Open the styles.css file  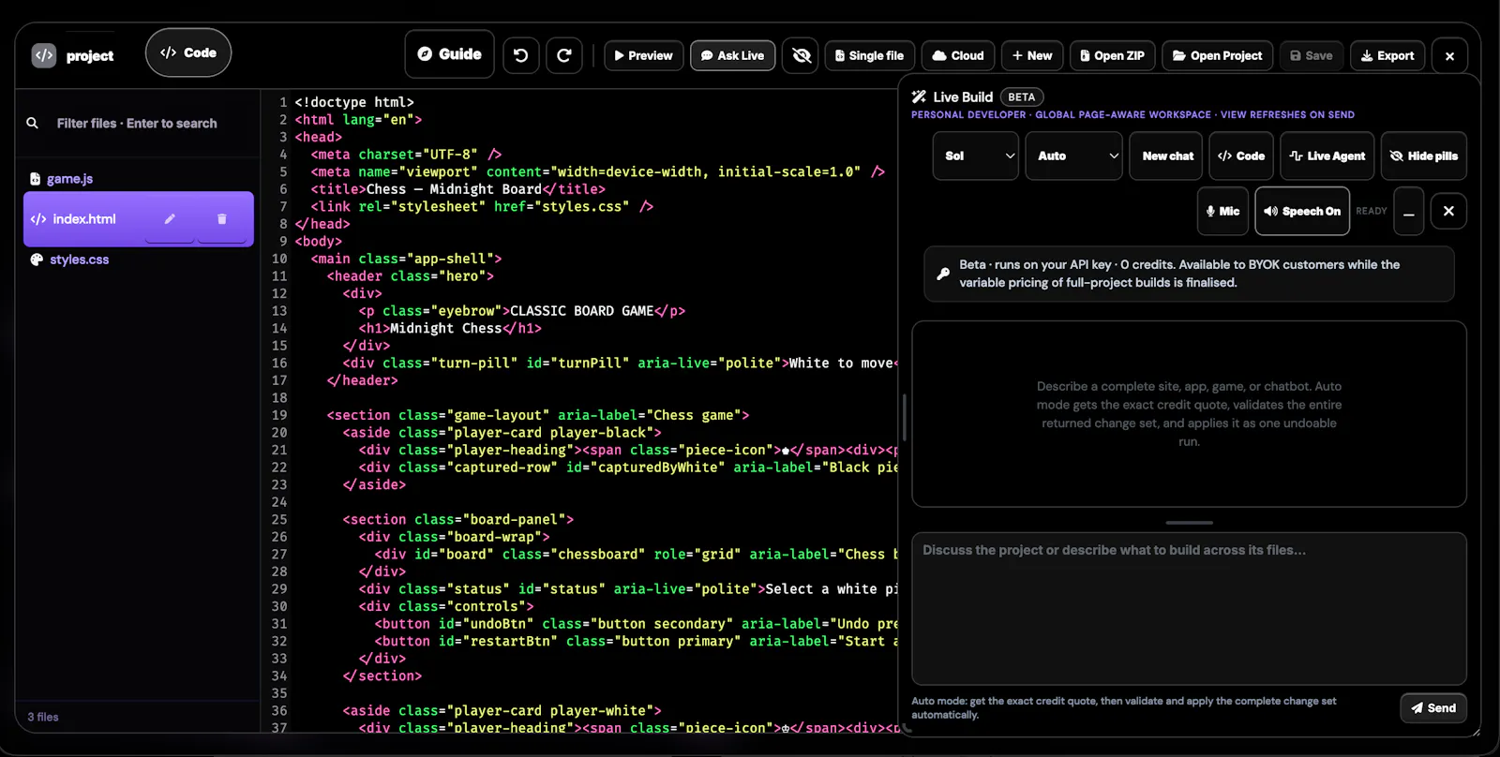pyautogui.click(x=80, y=260)
